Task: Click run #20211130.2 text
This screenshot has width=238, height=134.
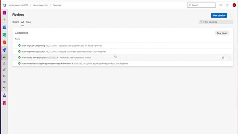Action: 78,64
